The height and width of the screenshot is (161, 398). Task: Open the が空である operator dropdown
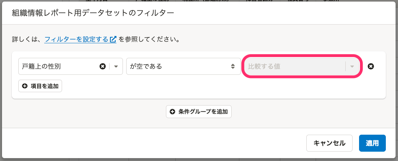[x=183, y=66]
